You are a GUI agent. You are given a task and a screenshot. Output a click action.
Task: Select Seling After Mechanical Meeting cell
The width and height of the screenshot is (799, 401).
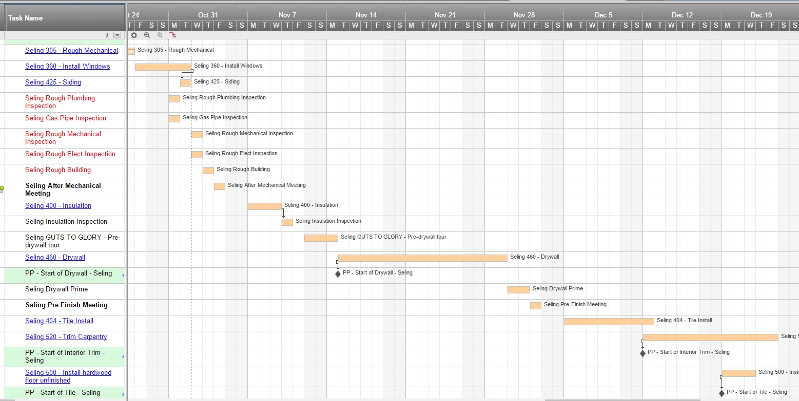click(x=65, y=190)
